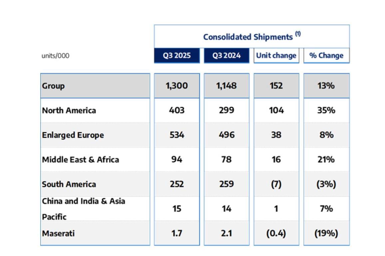Click the % Change column header
The image size is (385, 256).
click(x=326, y=56)
